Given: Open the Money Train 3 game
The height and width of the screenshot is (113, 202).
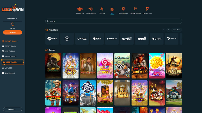Looking at the screenshot, I should click(71, 93).
